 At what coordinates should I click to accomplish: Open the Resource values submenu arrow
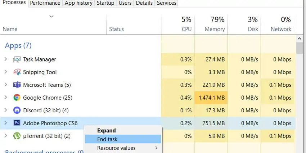tap(156, 148)
